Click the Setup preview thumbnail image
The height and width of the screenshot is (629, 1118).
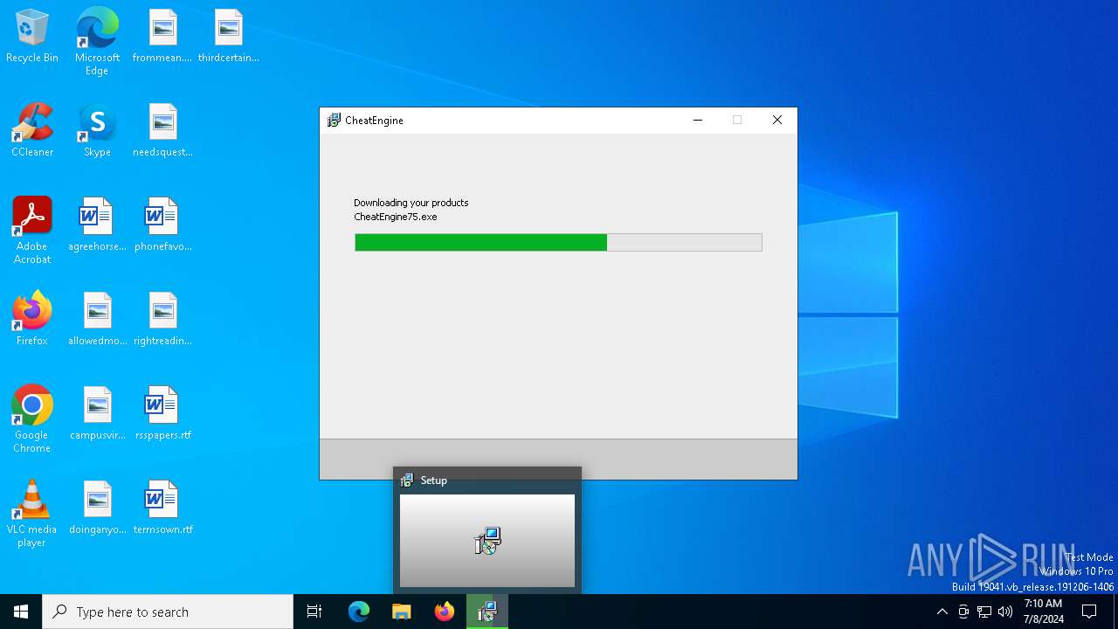(487, 541)
